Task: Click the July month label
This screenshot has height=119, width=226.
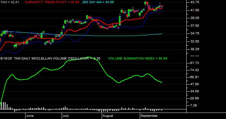Action: point(66,116)
